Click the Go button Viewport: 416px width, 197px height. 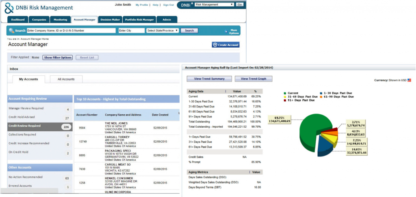coord(240,4)
